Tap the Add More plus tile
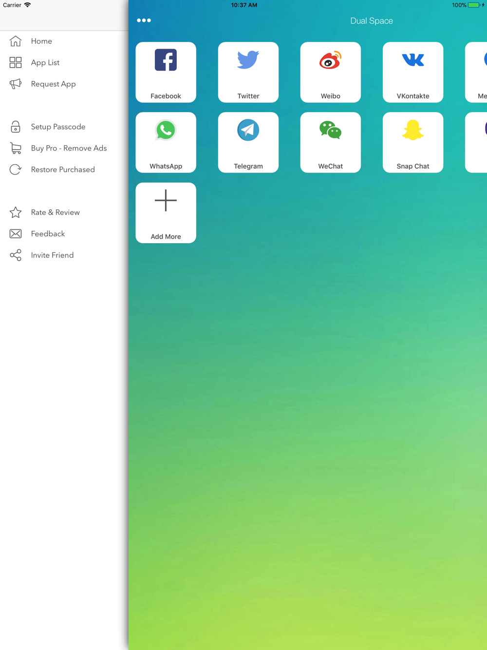 coord(166,213)
